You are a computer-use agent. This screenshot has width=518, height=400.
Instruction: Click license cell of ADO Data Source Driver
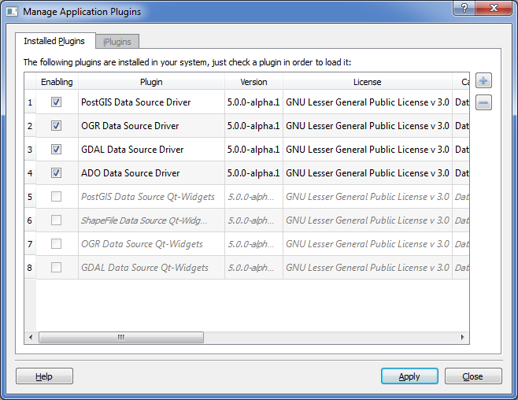pos(368,172)
